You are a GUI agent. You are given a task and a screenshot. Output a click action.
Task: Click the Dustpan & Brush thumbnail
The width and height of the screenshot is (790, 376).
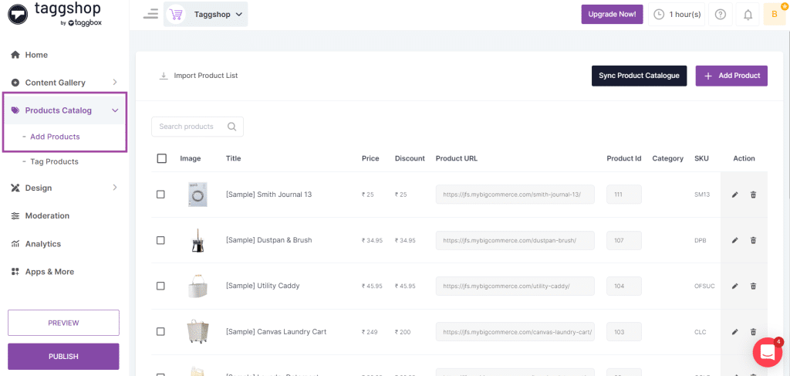(197, 241)
